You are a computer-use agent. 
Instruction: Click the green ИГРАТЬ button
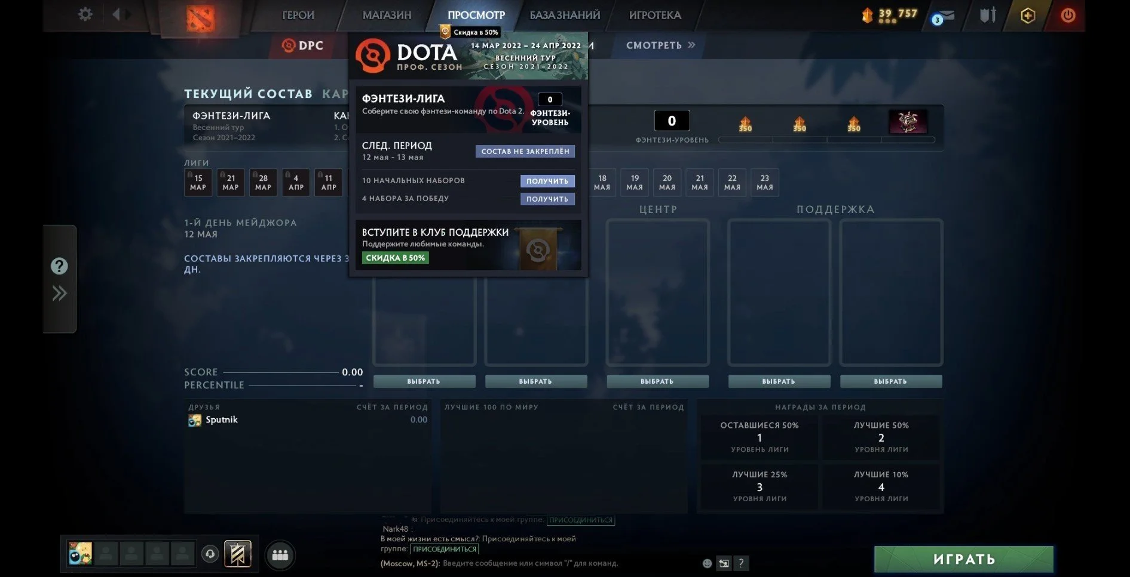click(964, 559)
